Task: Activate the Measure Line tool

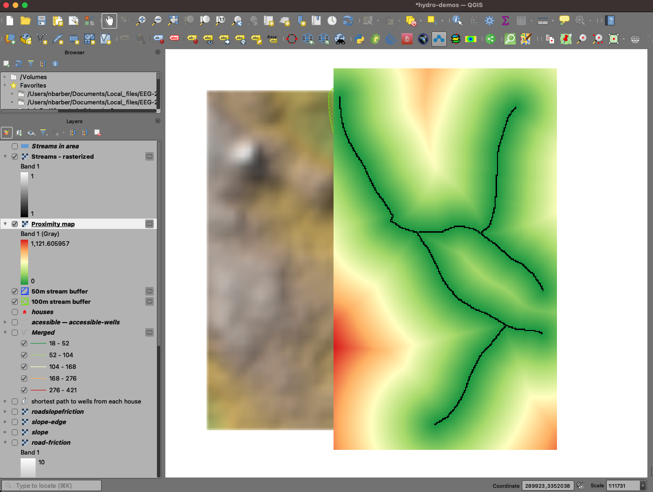Action: (x=543, y=20)
